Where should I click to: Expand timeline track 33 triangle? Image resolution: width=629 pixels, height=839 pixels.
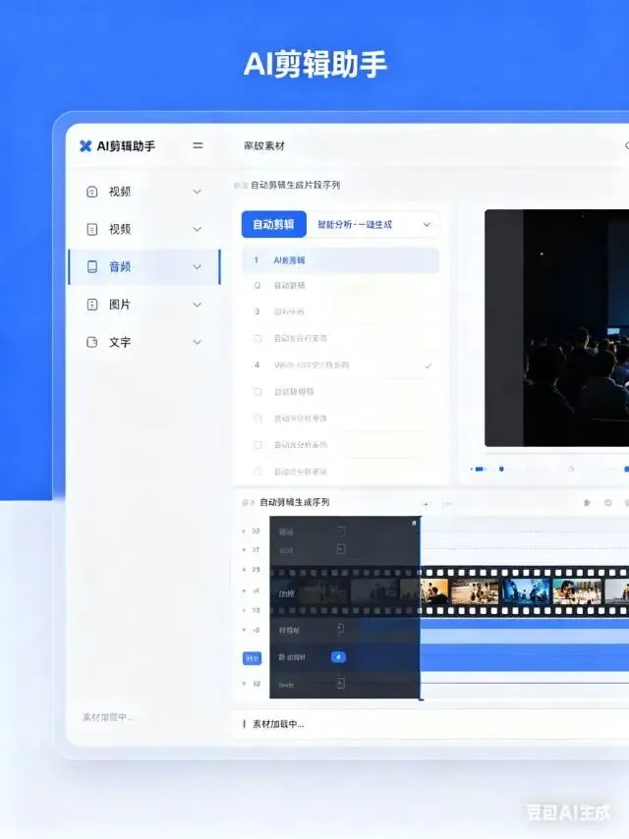click(x=244, y=531)
